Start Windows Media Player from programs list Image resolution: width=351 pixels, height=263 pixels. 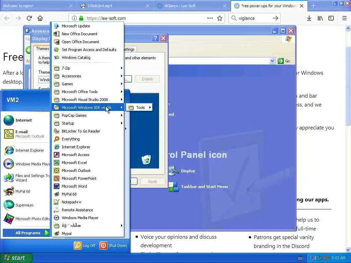point(88,217)
